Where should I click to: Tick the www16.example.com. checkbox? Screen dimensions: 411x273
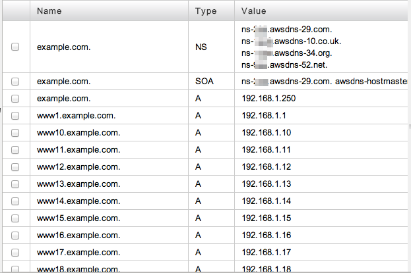tap(15, 235)
